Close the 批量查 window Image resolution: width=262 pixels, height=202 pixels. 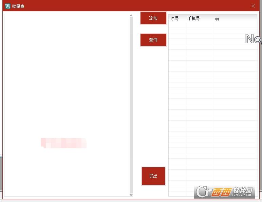pos(253,6)
